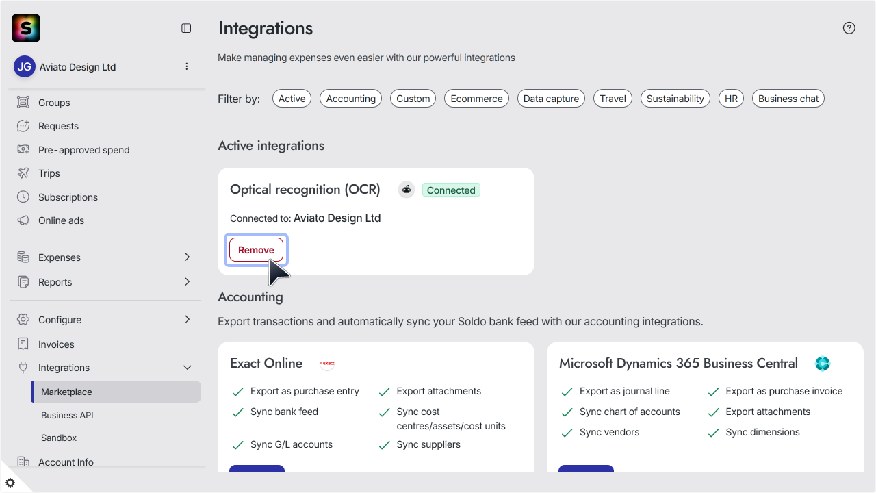
Task: Expand the Configure submenu chevron
Action: [x=188, y=319]
